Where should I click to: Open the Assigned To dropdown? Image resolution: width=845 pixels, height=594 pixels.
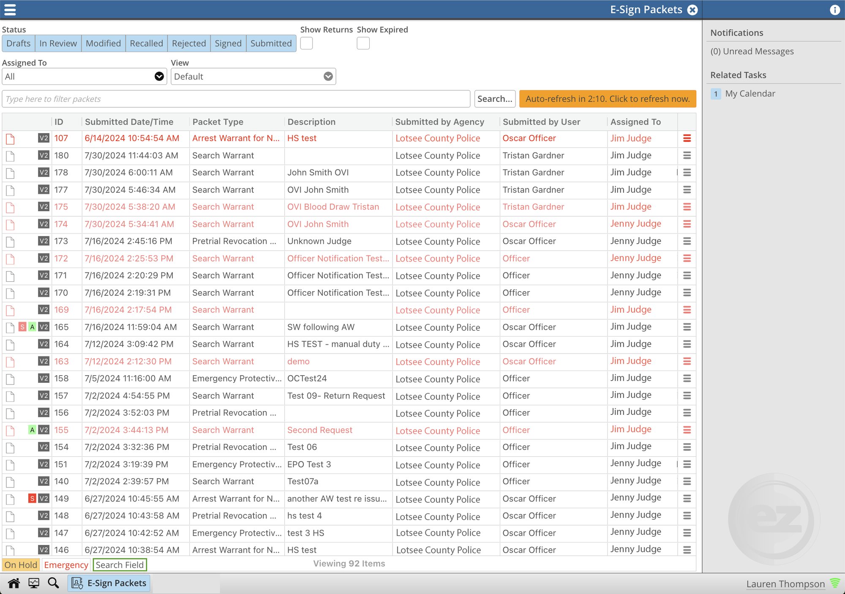(x=84, y=76)
